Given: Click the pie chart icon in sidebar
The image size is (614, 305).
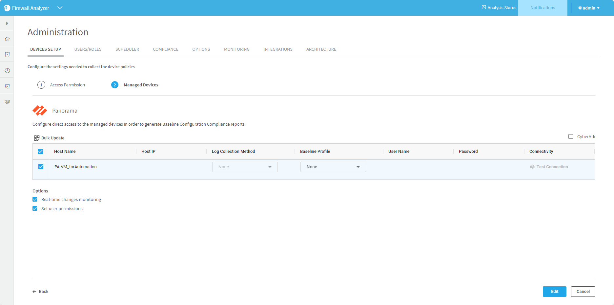Looking at the screenshot, I should (7, 70).
